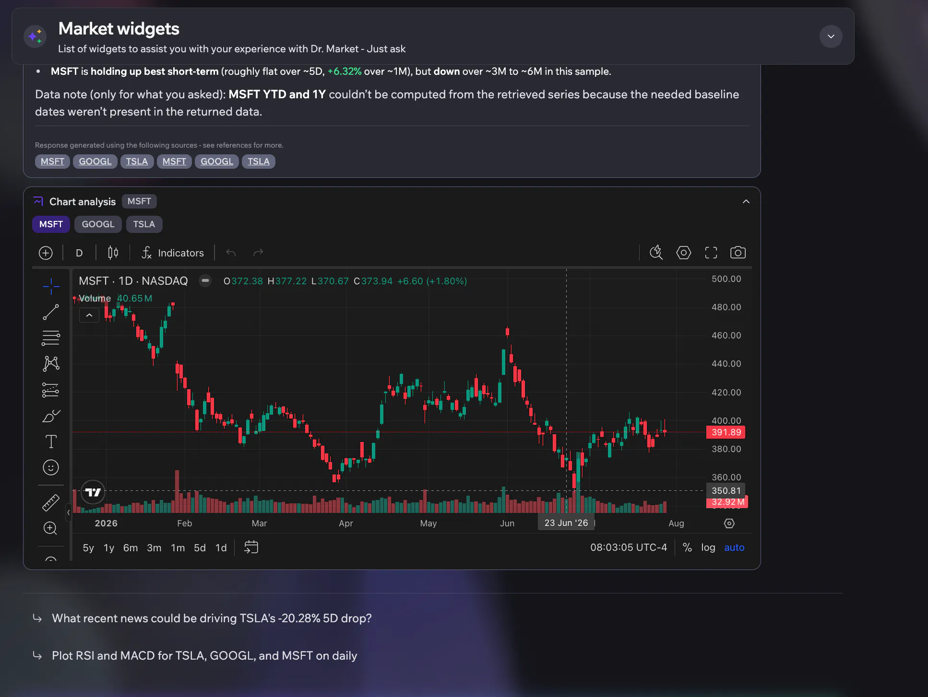This screenshot has height=697, width=928.
Task: Switch to the TSLA chart tab
Action: 144,224
